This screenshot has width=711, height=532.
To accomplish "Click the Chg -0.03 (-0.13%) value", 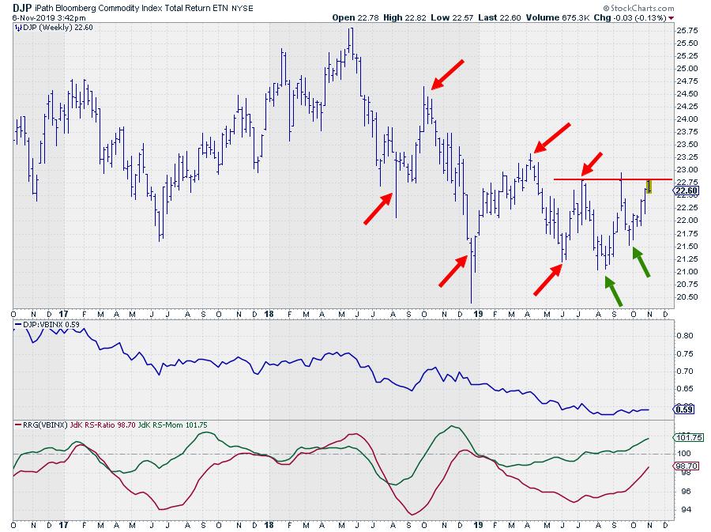I will (x=630, y=17).
